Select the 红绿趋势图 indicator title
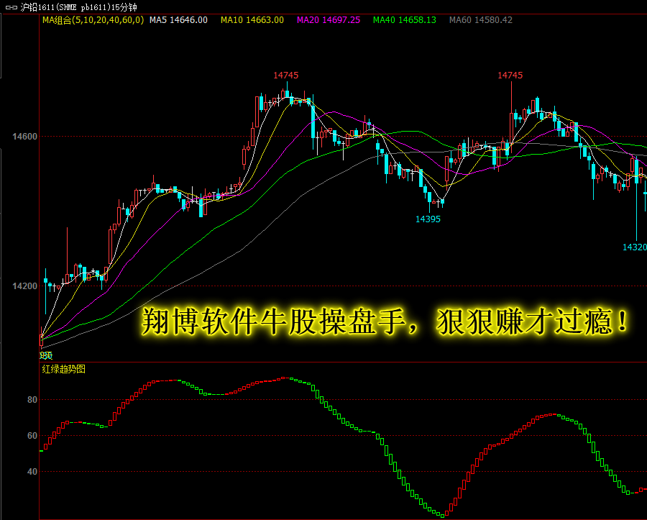This screenshot has width=647, height=520. [x=63, y=369]
